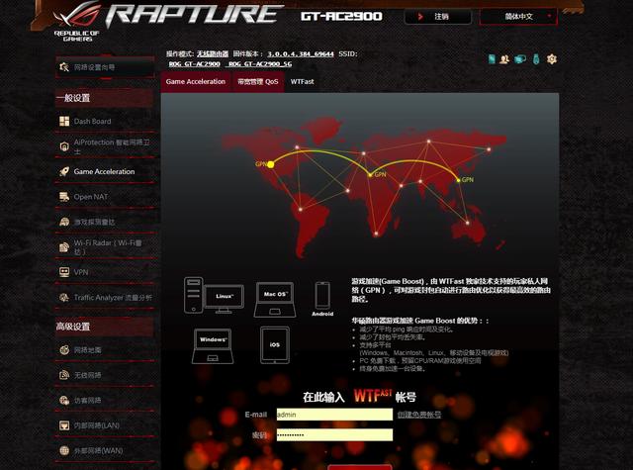Switch to the WTFast tab

[x=302, y=81]
